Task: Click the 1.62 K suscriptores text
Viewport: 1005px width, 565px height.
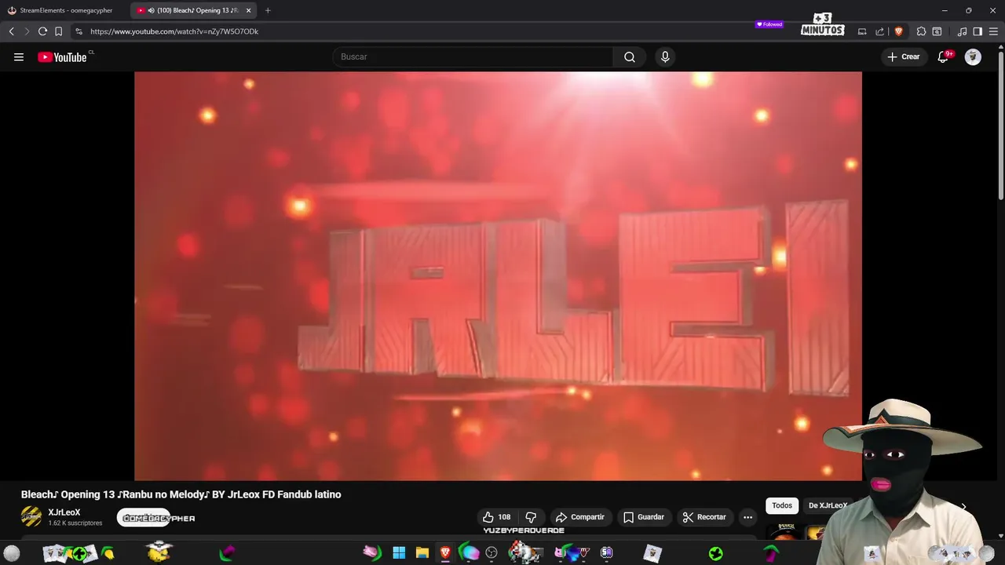Action: coord(75,523)
